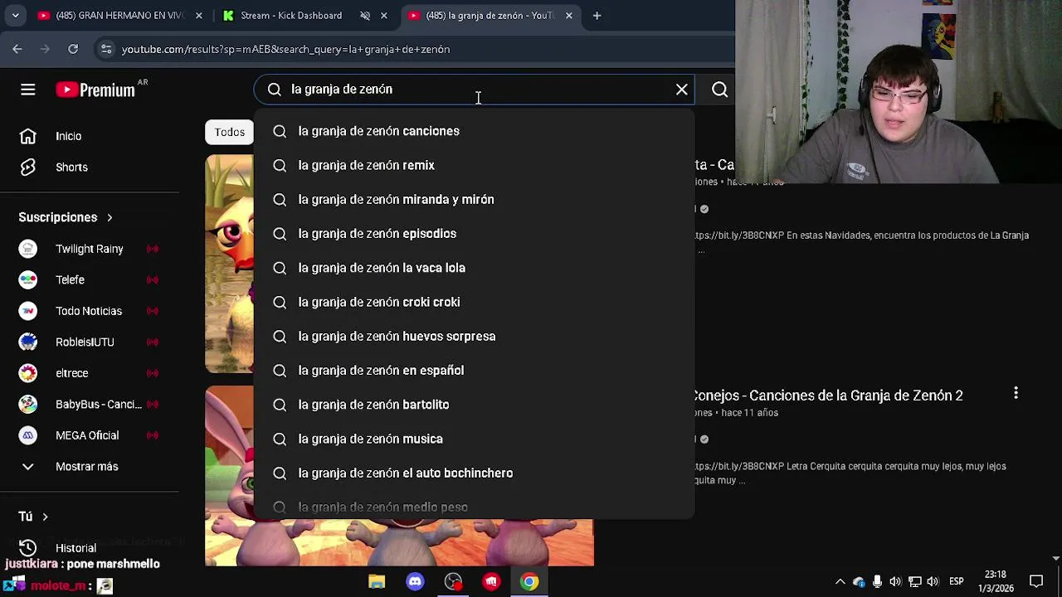Close the la granja de zenón tab
Screen dimensions: 1062x597
[568, 16]
